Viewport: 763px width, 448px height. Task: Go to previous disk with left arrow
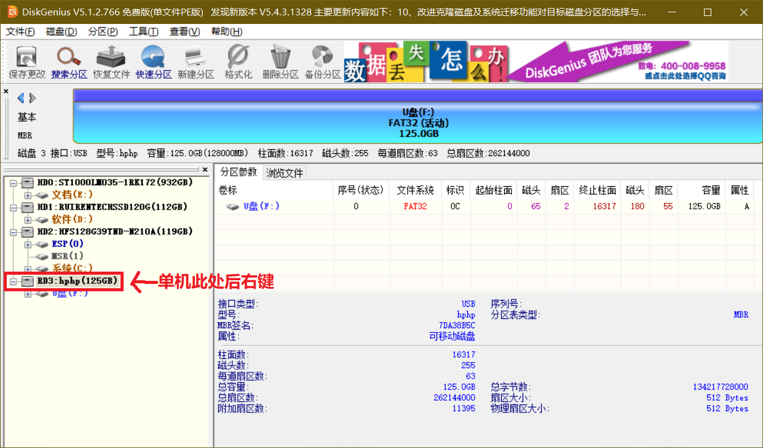coord(21,98)
